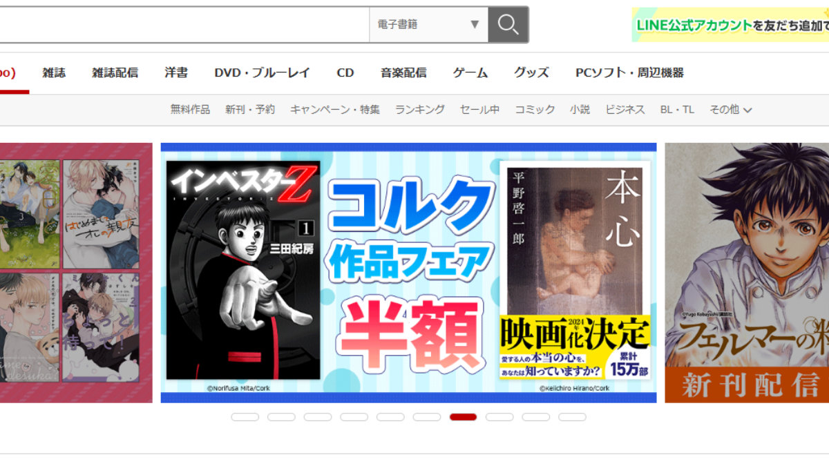
Task: Select the active red seventh slide indicator
Action: pos(463,417)
